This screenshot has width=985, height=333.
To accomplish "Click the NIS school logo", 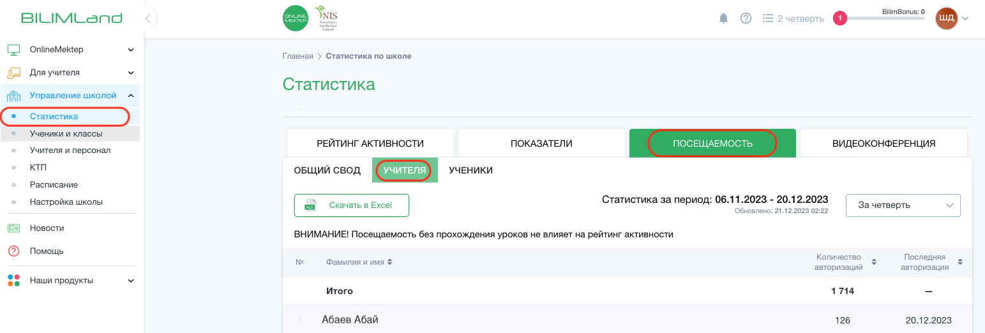I will [326, 18].
